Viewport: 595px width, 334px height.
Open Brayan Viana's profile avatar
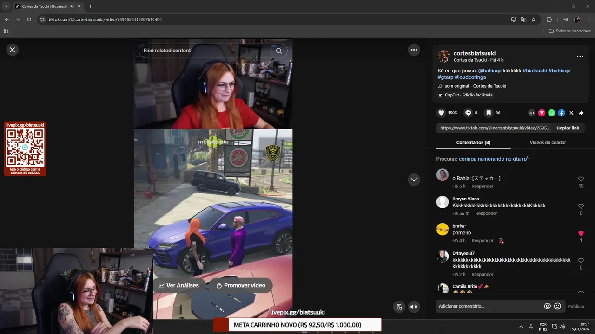[443, 202]
